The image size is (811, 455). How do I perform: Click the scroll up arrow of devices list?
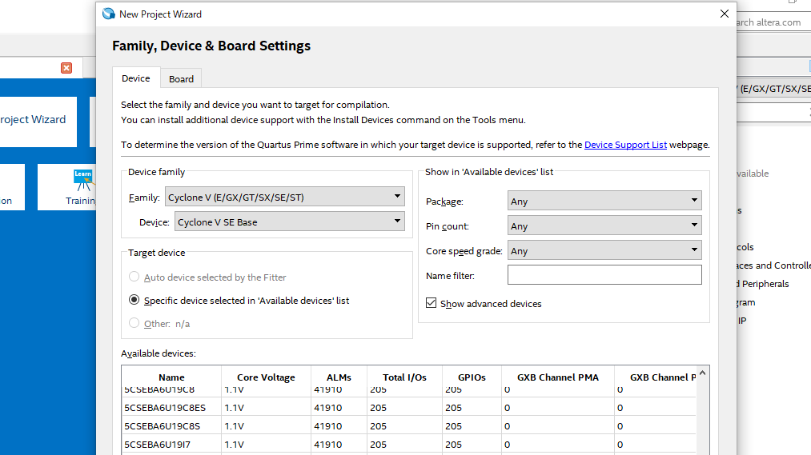702,373
